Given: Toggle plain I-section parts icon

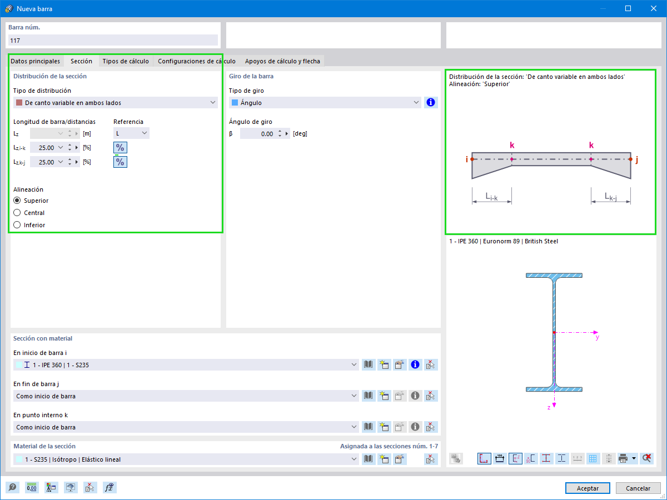Looking at the screenshot, I should tap(562, 458).
